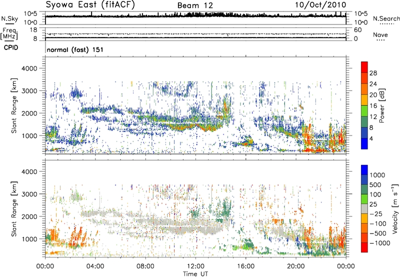Click the '12:00' time axis label
400x277 pixels.
(195, 266)
